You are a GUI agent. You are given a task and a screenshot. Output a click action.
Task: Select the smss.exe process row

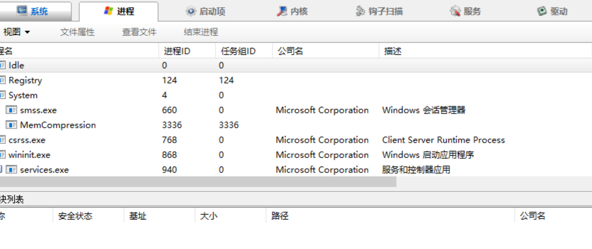296,110
